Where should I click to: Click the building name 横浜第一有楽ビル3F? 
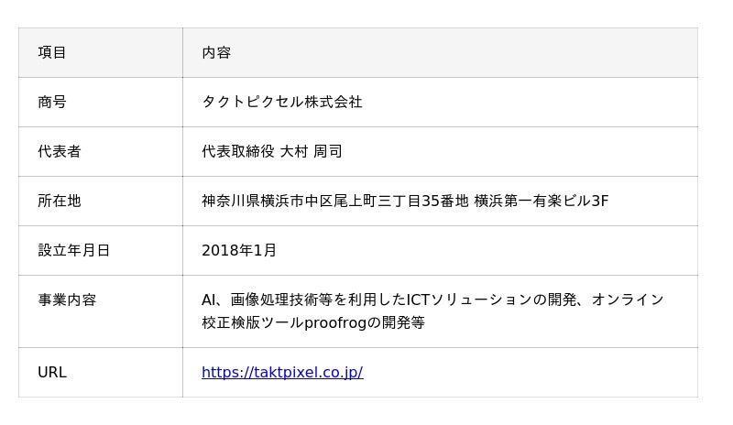(542, 202)
